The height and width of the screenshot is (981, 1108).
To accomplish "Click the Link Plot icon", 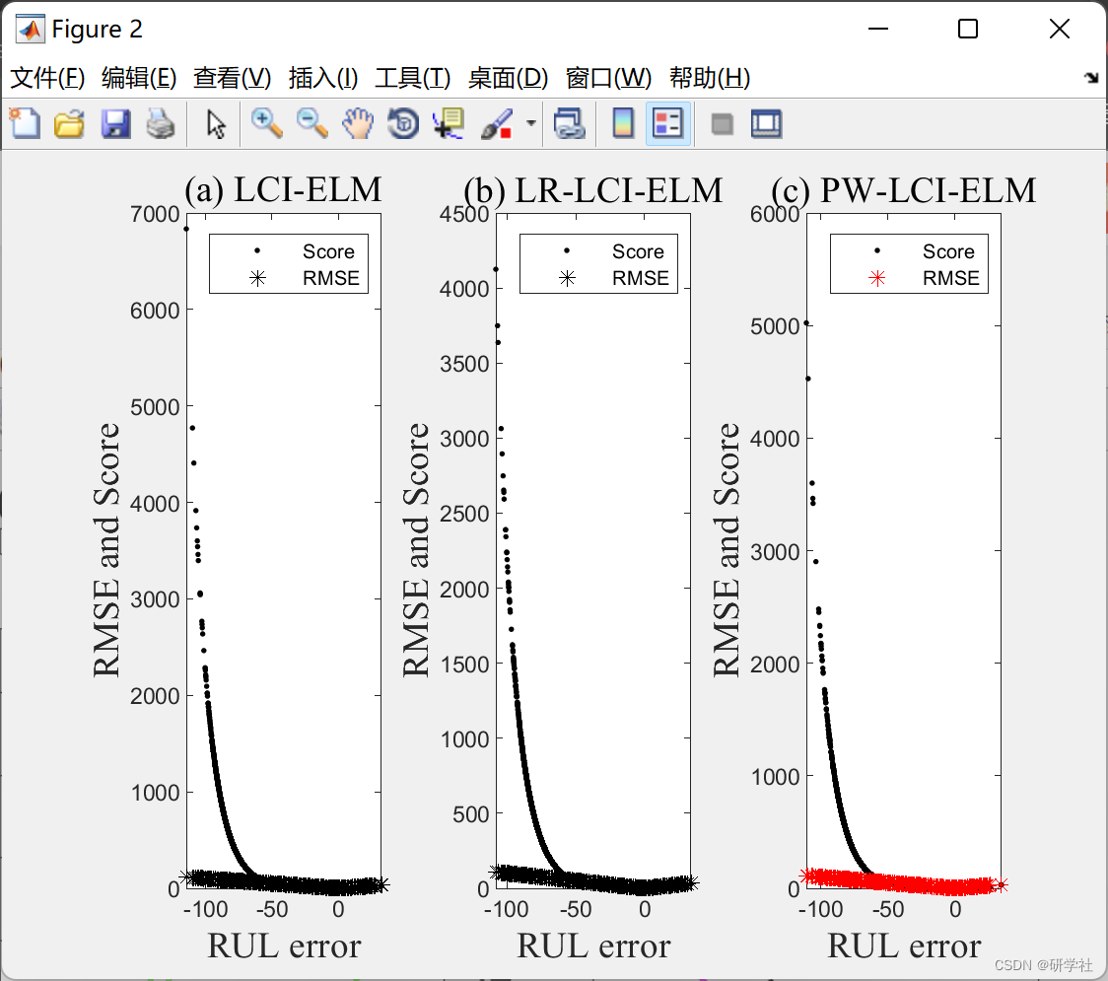I will pos(570,123).
